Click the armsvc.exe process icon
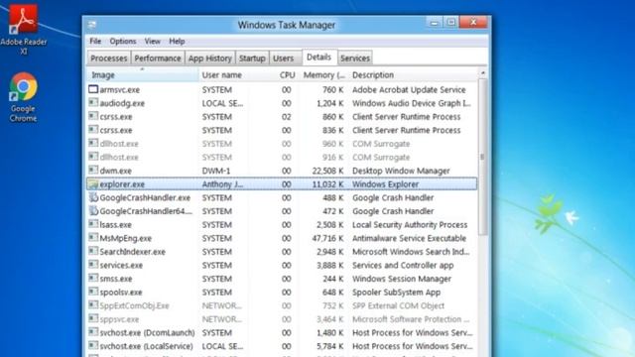 point(93,89)
